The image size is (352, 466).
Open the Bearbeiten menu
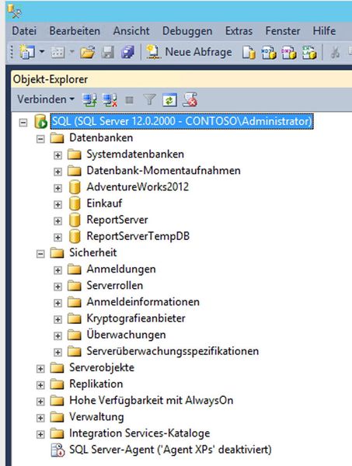coord(75,31)
